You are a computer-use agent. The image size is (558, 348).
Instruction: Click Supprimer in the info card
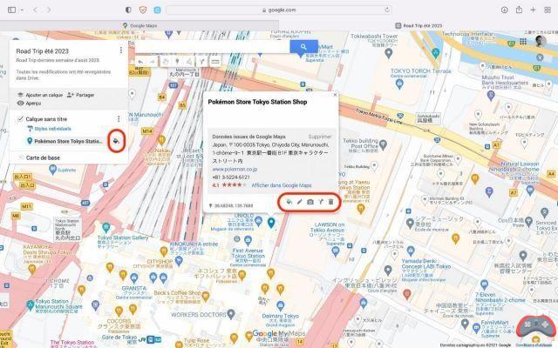(x=320, y=137)
